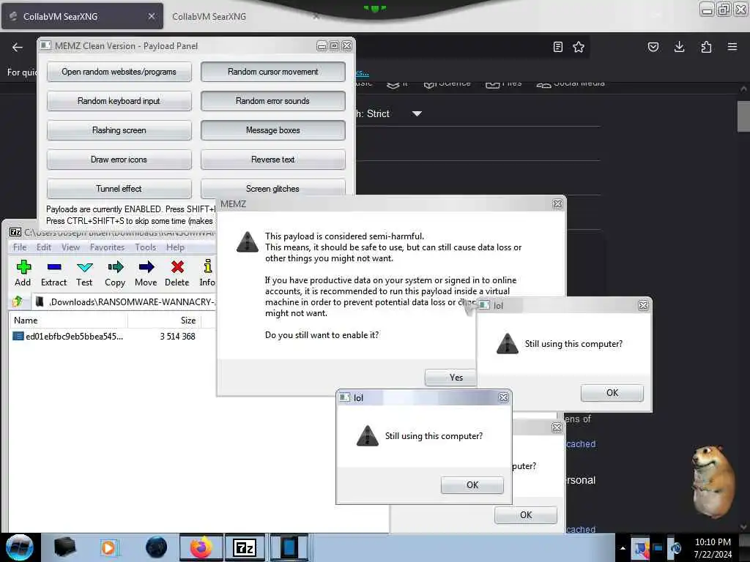750x562 pixels.
Task: Switch to second CollabVM SearXNG tab
Action: coord(244,16)
